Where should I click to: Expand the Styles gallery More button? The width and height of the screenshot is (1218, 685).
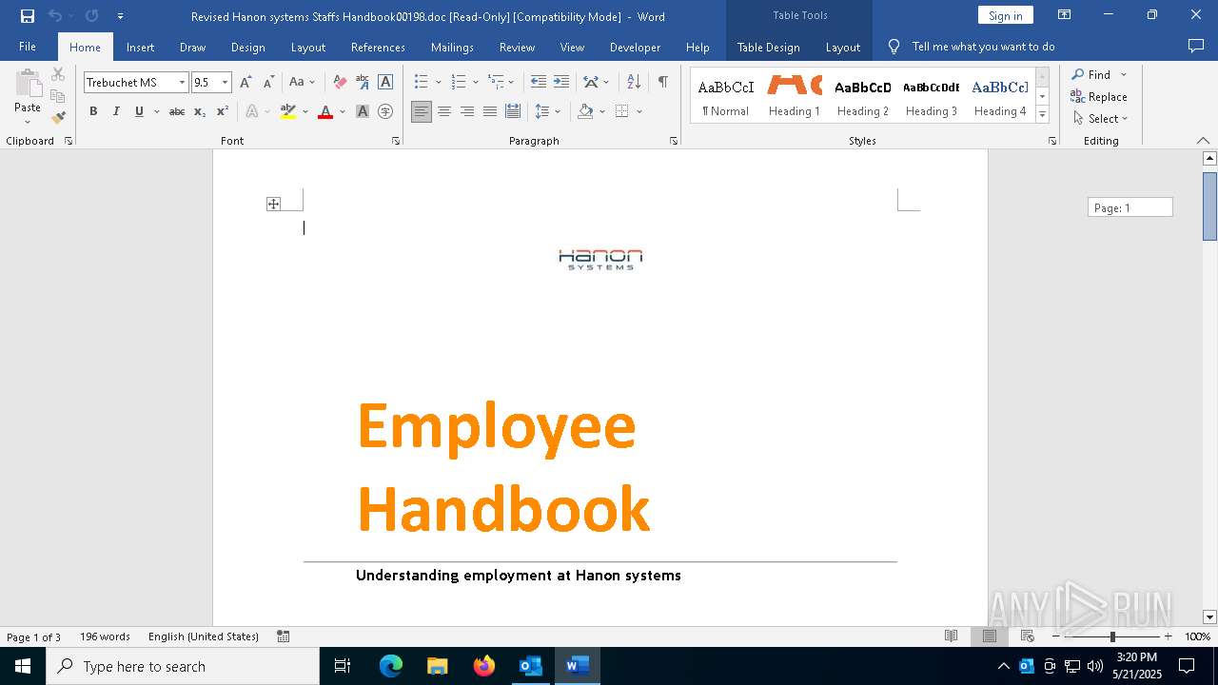pos(1043,115)
